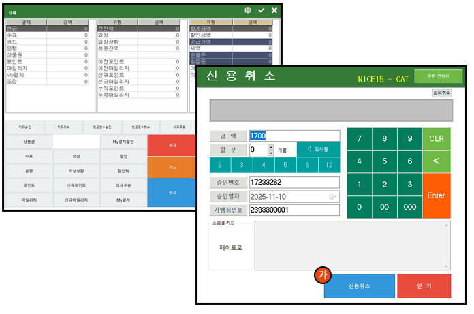
Task: Select the 누적마일리지 row in balance table
Action: [x=139, y=95]
